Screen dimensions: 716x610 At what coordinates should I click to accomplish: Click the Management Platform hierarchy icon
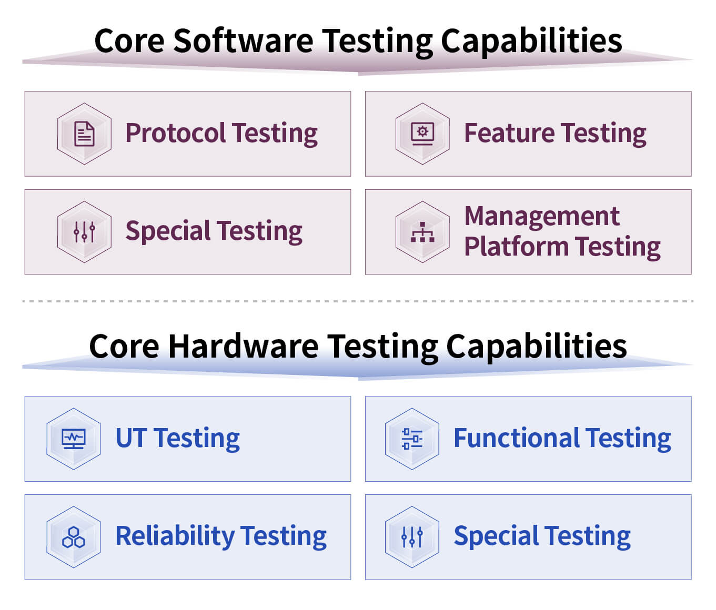click(x=422, y=231)
